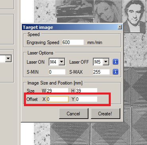This screenshot has height=145, width=147.
Task: Close the Target image dialog
Action: (120, 27)
